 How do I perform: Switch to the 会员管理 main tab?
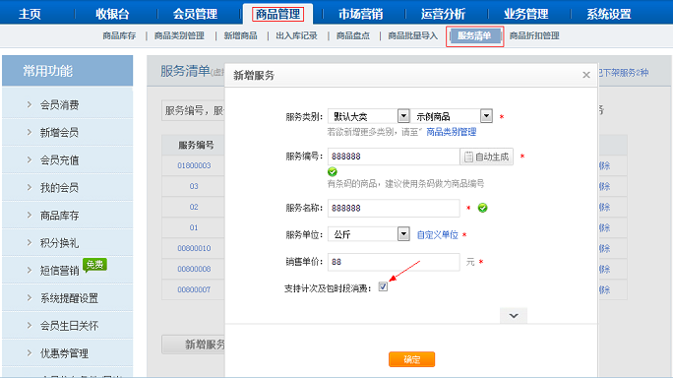pos(195,14)
